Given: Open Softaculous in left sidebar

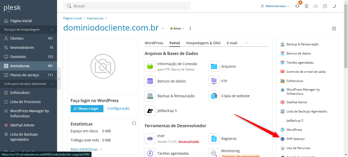Looking at the screenshot, I should point(29,93).
